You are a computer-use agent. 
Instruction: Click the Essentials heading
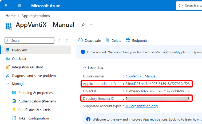(95, 68)
